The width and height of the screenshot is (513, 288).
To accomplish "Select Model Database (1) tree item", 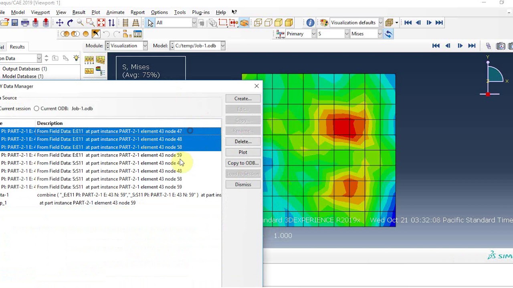I will [23, 76].
